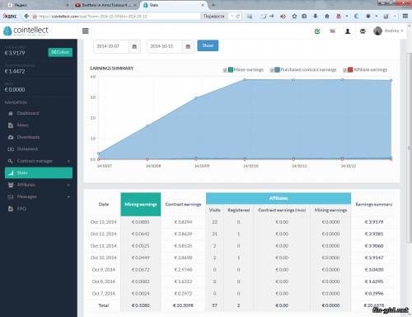Reload the page with the refresh icon
Viewport: 412px width, 317px height.
pyautogui.click(x=238, y=17)
